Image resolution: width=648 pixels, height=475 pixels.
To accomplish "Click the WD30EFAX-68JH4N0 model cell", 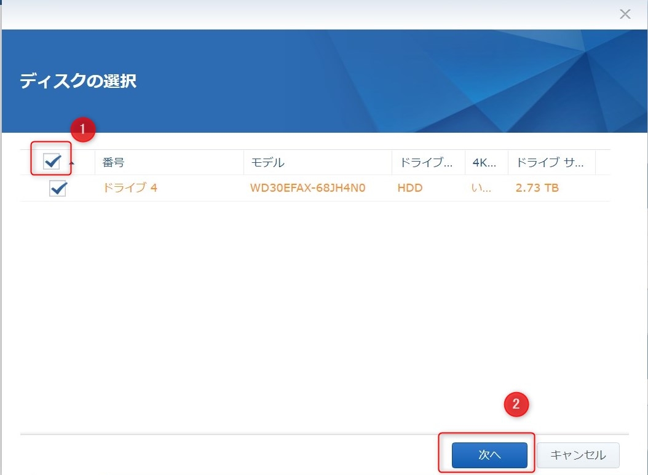I will point(307,188).
